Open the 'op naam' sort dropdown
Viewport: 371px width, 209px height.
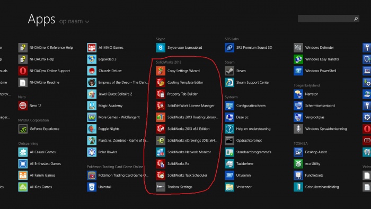click(x=74, y=21)
